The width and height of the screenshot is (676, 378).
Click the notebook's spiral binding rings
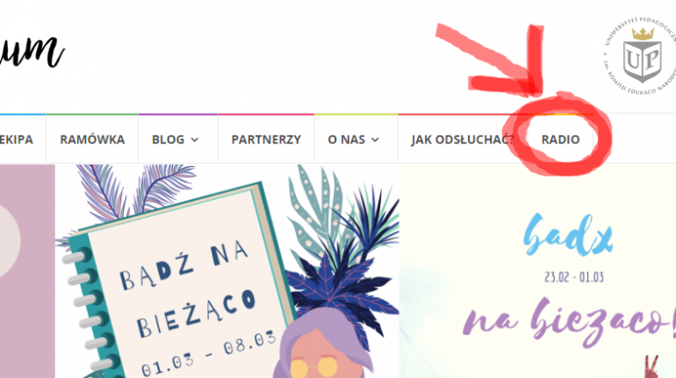click(x=84, y=310)
